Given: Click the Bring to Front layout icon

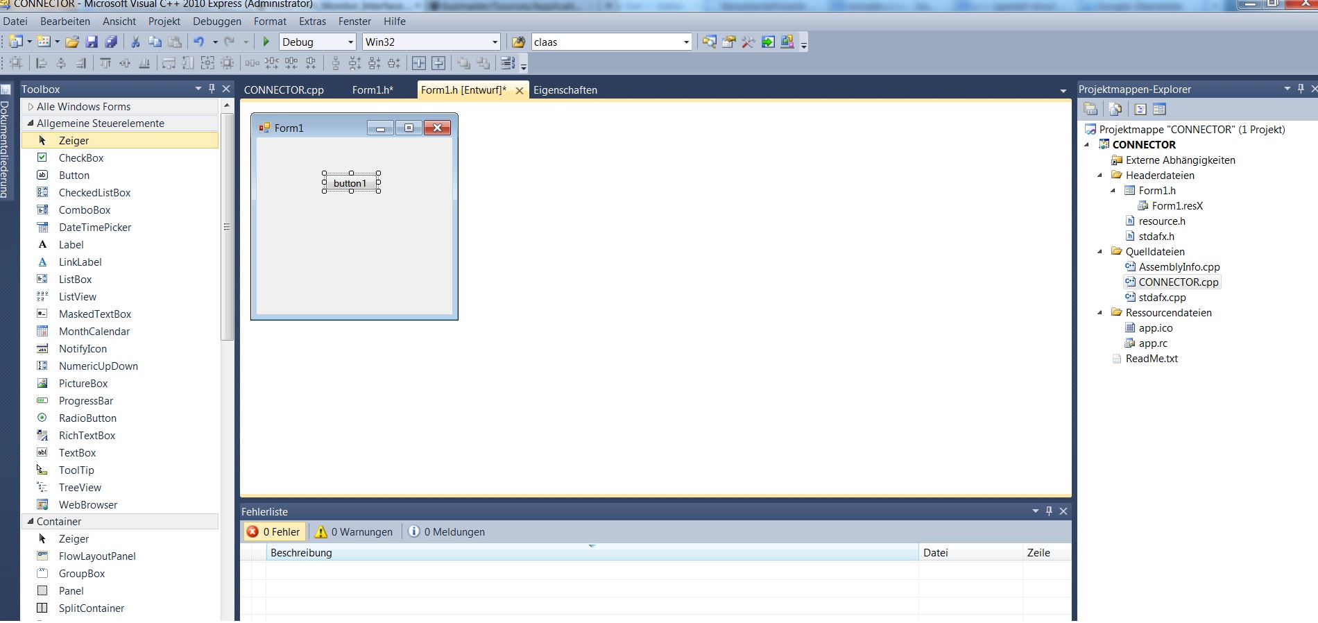Looking at the screenshot, I should [463, 63].
